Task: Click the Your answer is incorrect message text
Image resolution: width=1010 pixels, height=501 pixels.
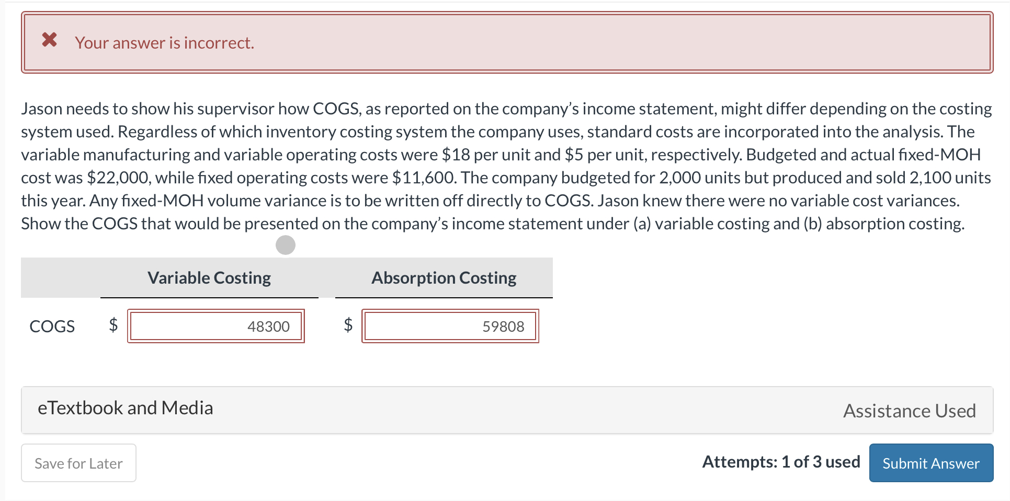Action: tap(164, 42)
